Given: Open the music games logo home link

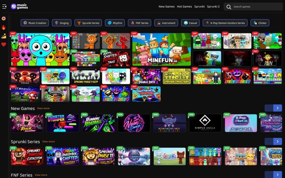Looking at the screenshot, I should click(x=19, y=7).
